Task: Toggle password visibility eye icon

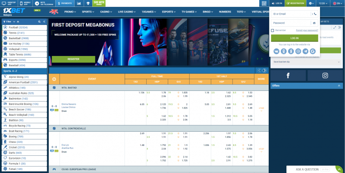Action: tap(314, 23)
